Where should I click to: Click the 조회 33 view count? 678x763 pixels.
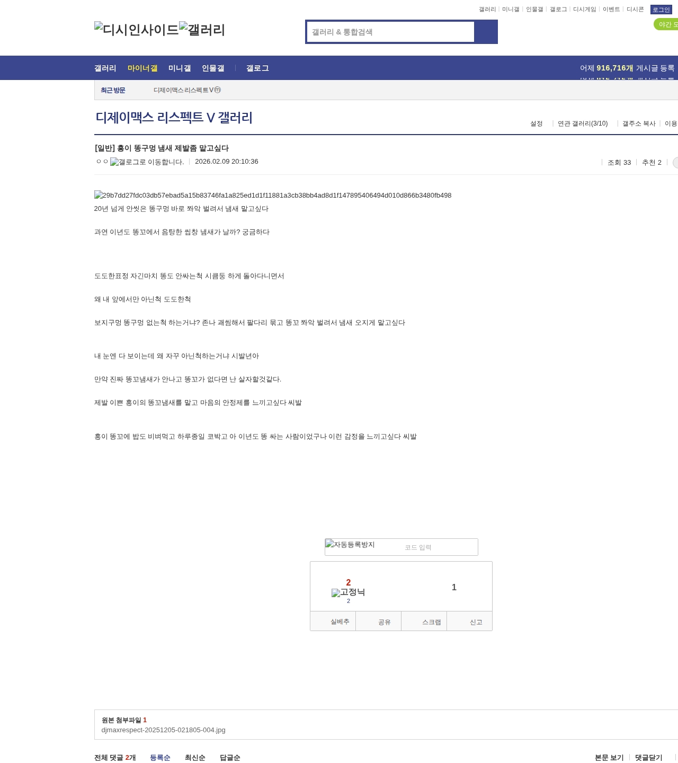click(x=619, y=163)
